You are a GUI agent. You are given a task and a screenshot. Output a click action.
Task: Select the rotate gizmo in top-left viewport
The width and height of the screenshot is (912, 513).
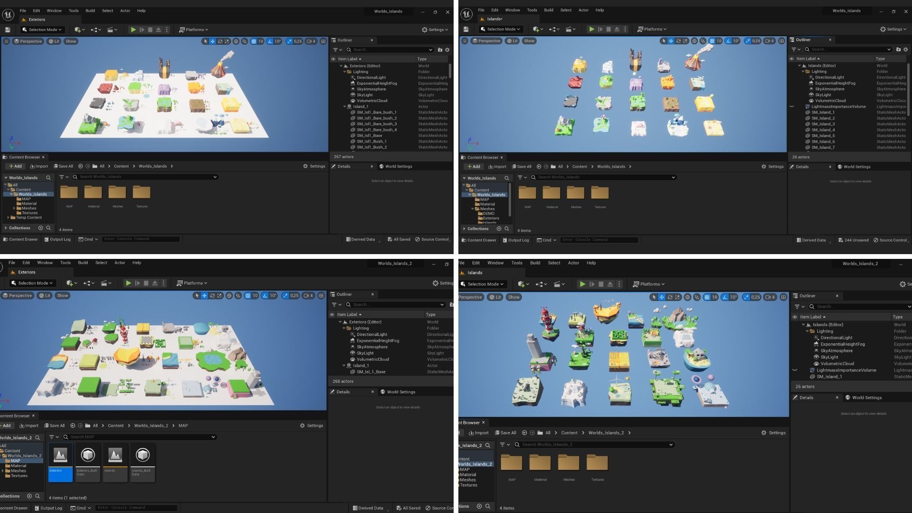tap(219, 41)
